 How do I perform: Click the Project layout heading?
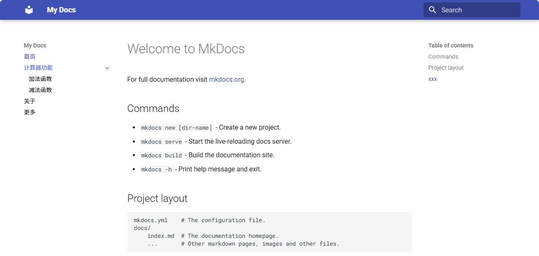[157, 198]
